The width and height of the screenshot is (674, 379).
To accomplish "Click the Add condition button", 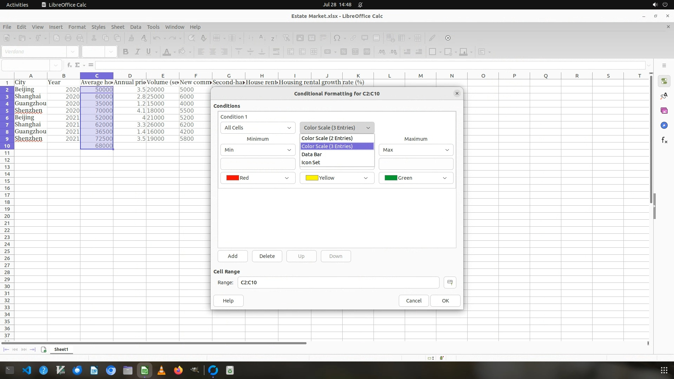I will tap(232, 256).
